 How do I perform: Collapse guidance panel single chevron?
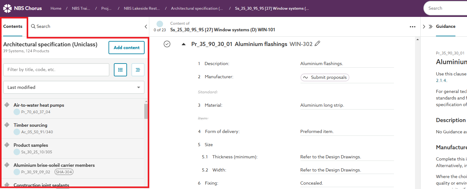[424, 27]
